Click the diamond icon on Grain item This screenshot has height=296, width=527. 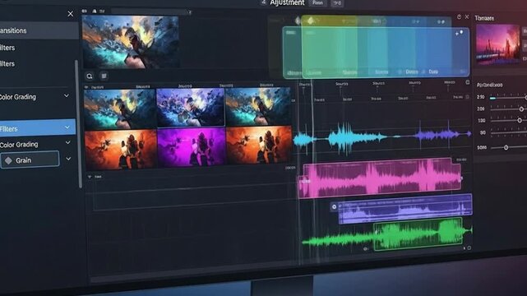8,160
